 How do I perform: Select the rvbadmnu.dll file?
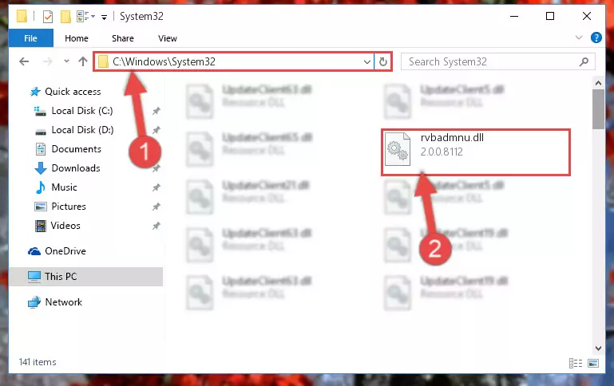coord(475,152)
